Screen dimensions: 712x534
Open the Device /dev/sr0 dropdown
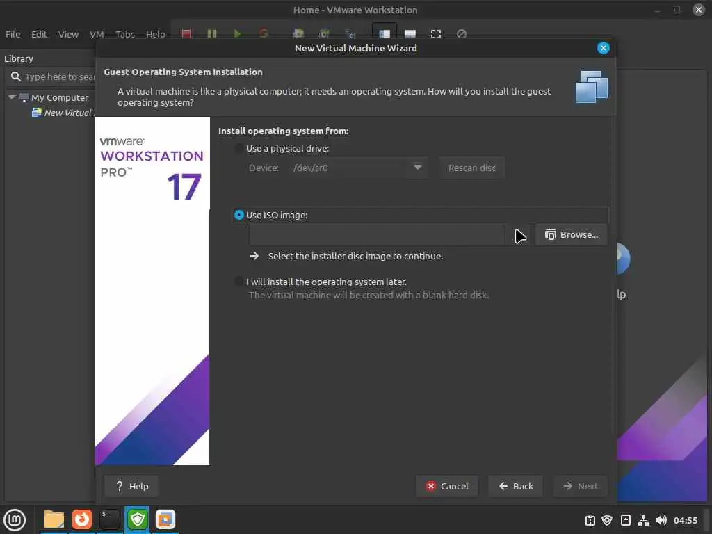click(x=359, y=168)
